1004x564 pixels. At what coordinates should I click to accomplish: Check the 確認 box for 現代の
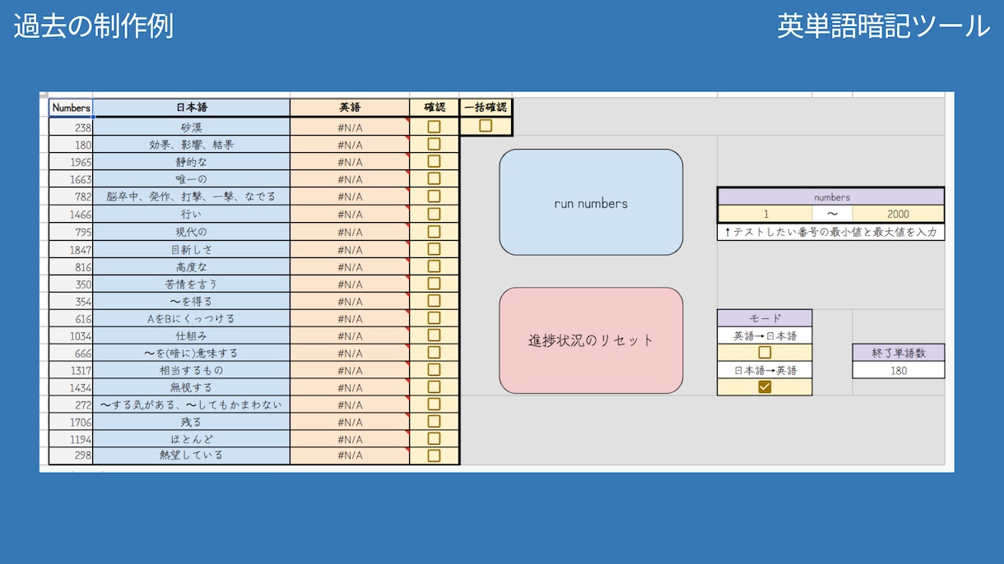point(434,231)
